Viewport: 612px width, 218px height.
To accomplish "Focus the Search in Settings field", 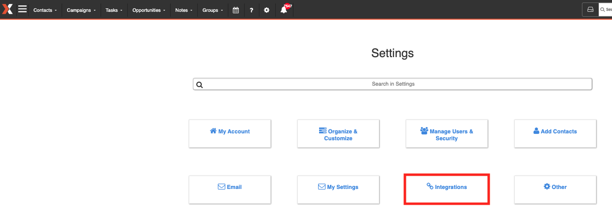I will tap(393, 84).
